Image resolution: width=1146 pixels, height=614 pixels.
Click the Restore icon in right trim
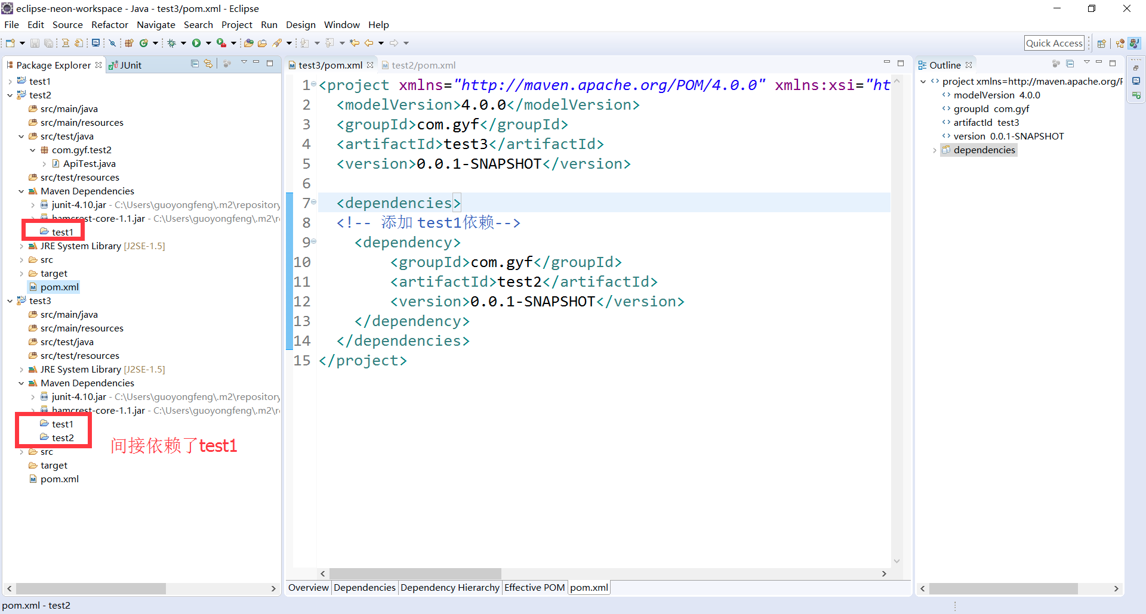coord(1136,67)
